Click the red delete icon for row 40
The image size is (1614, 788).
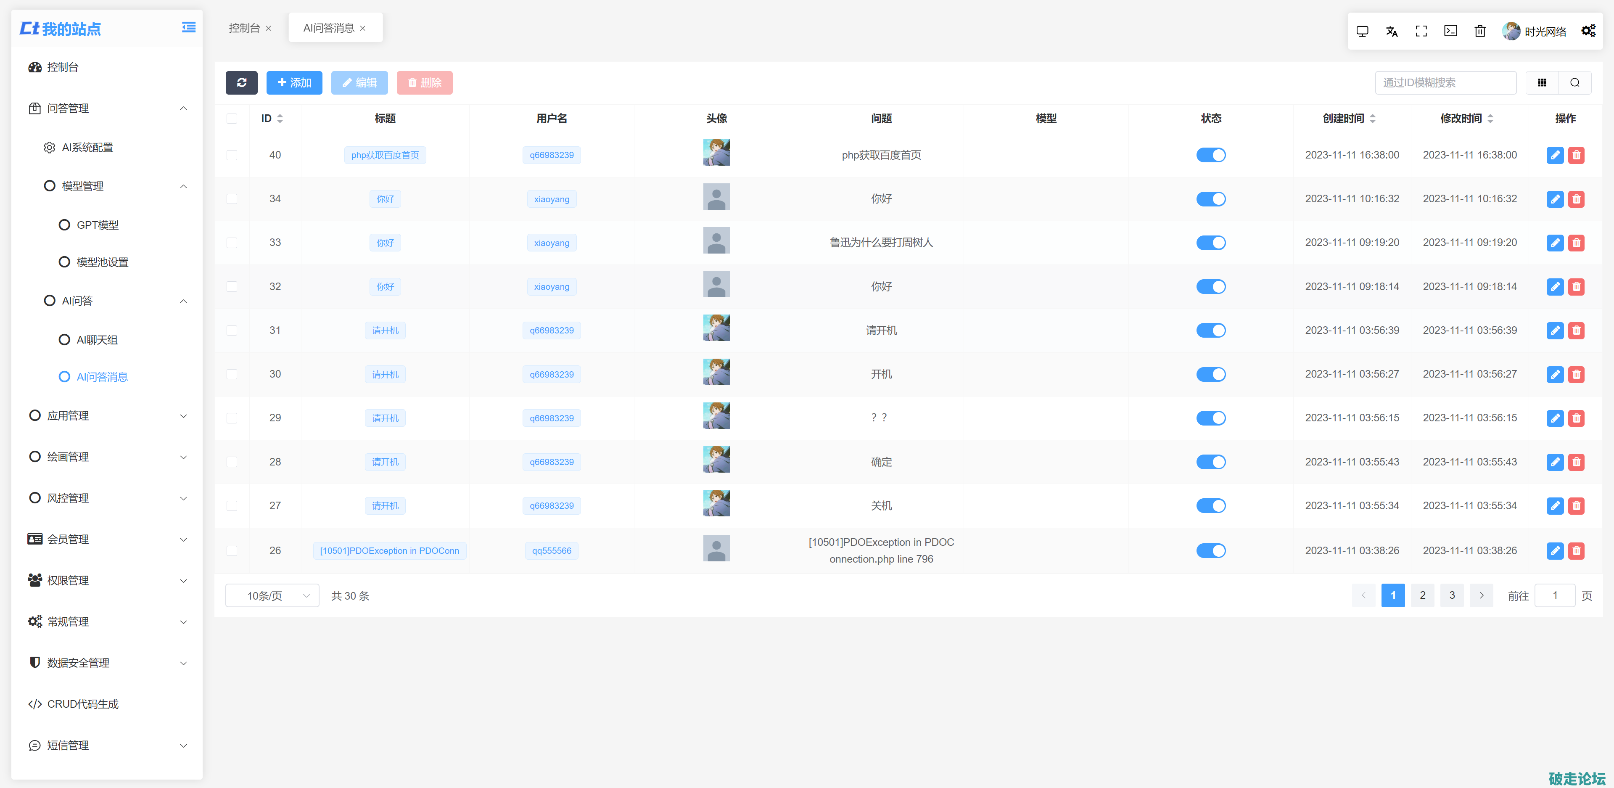1577,156
